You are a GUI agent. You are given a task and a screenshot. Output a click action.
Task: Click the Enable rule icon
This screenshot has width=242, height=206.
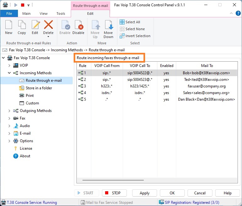(x=65, y=25)
